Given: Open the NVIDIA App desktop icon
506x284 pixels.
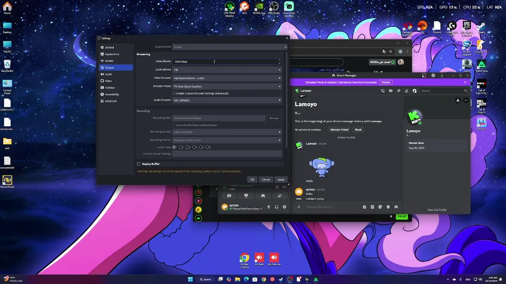Looking at the screenshot, I should (259, 8).
